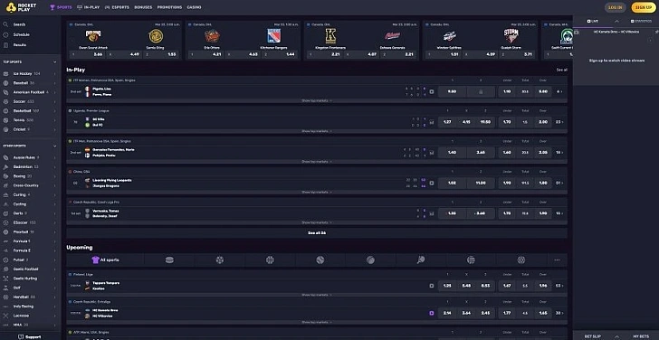Click the Sign Up button

tap(644, 7)
